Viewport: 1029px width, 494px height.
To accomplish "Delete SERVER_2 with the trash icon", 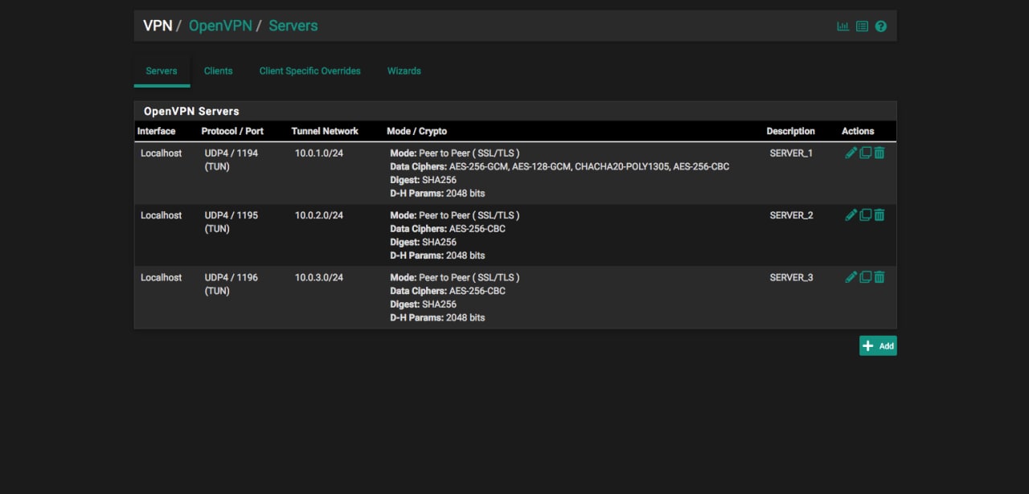I will 879,214.
